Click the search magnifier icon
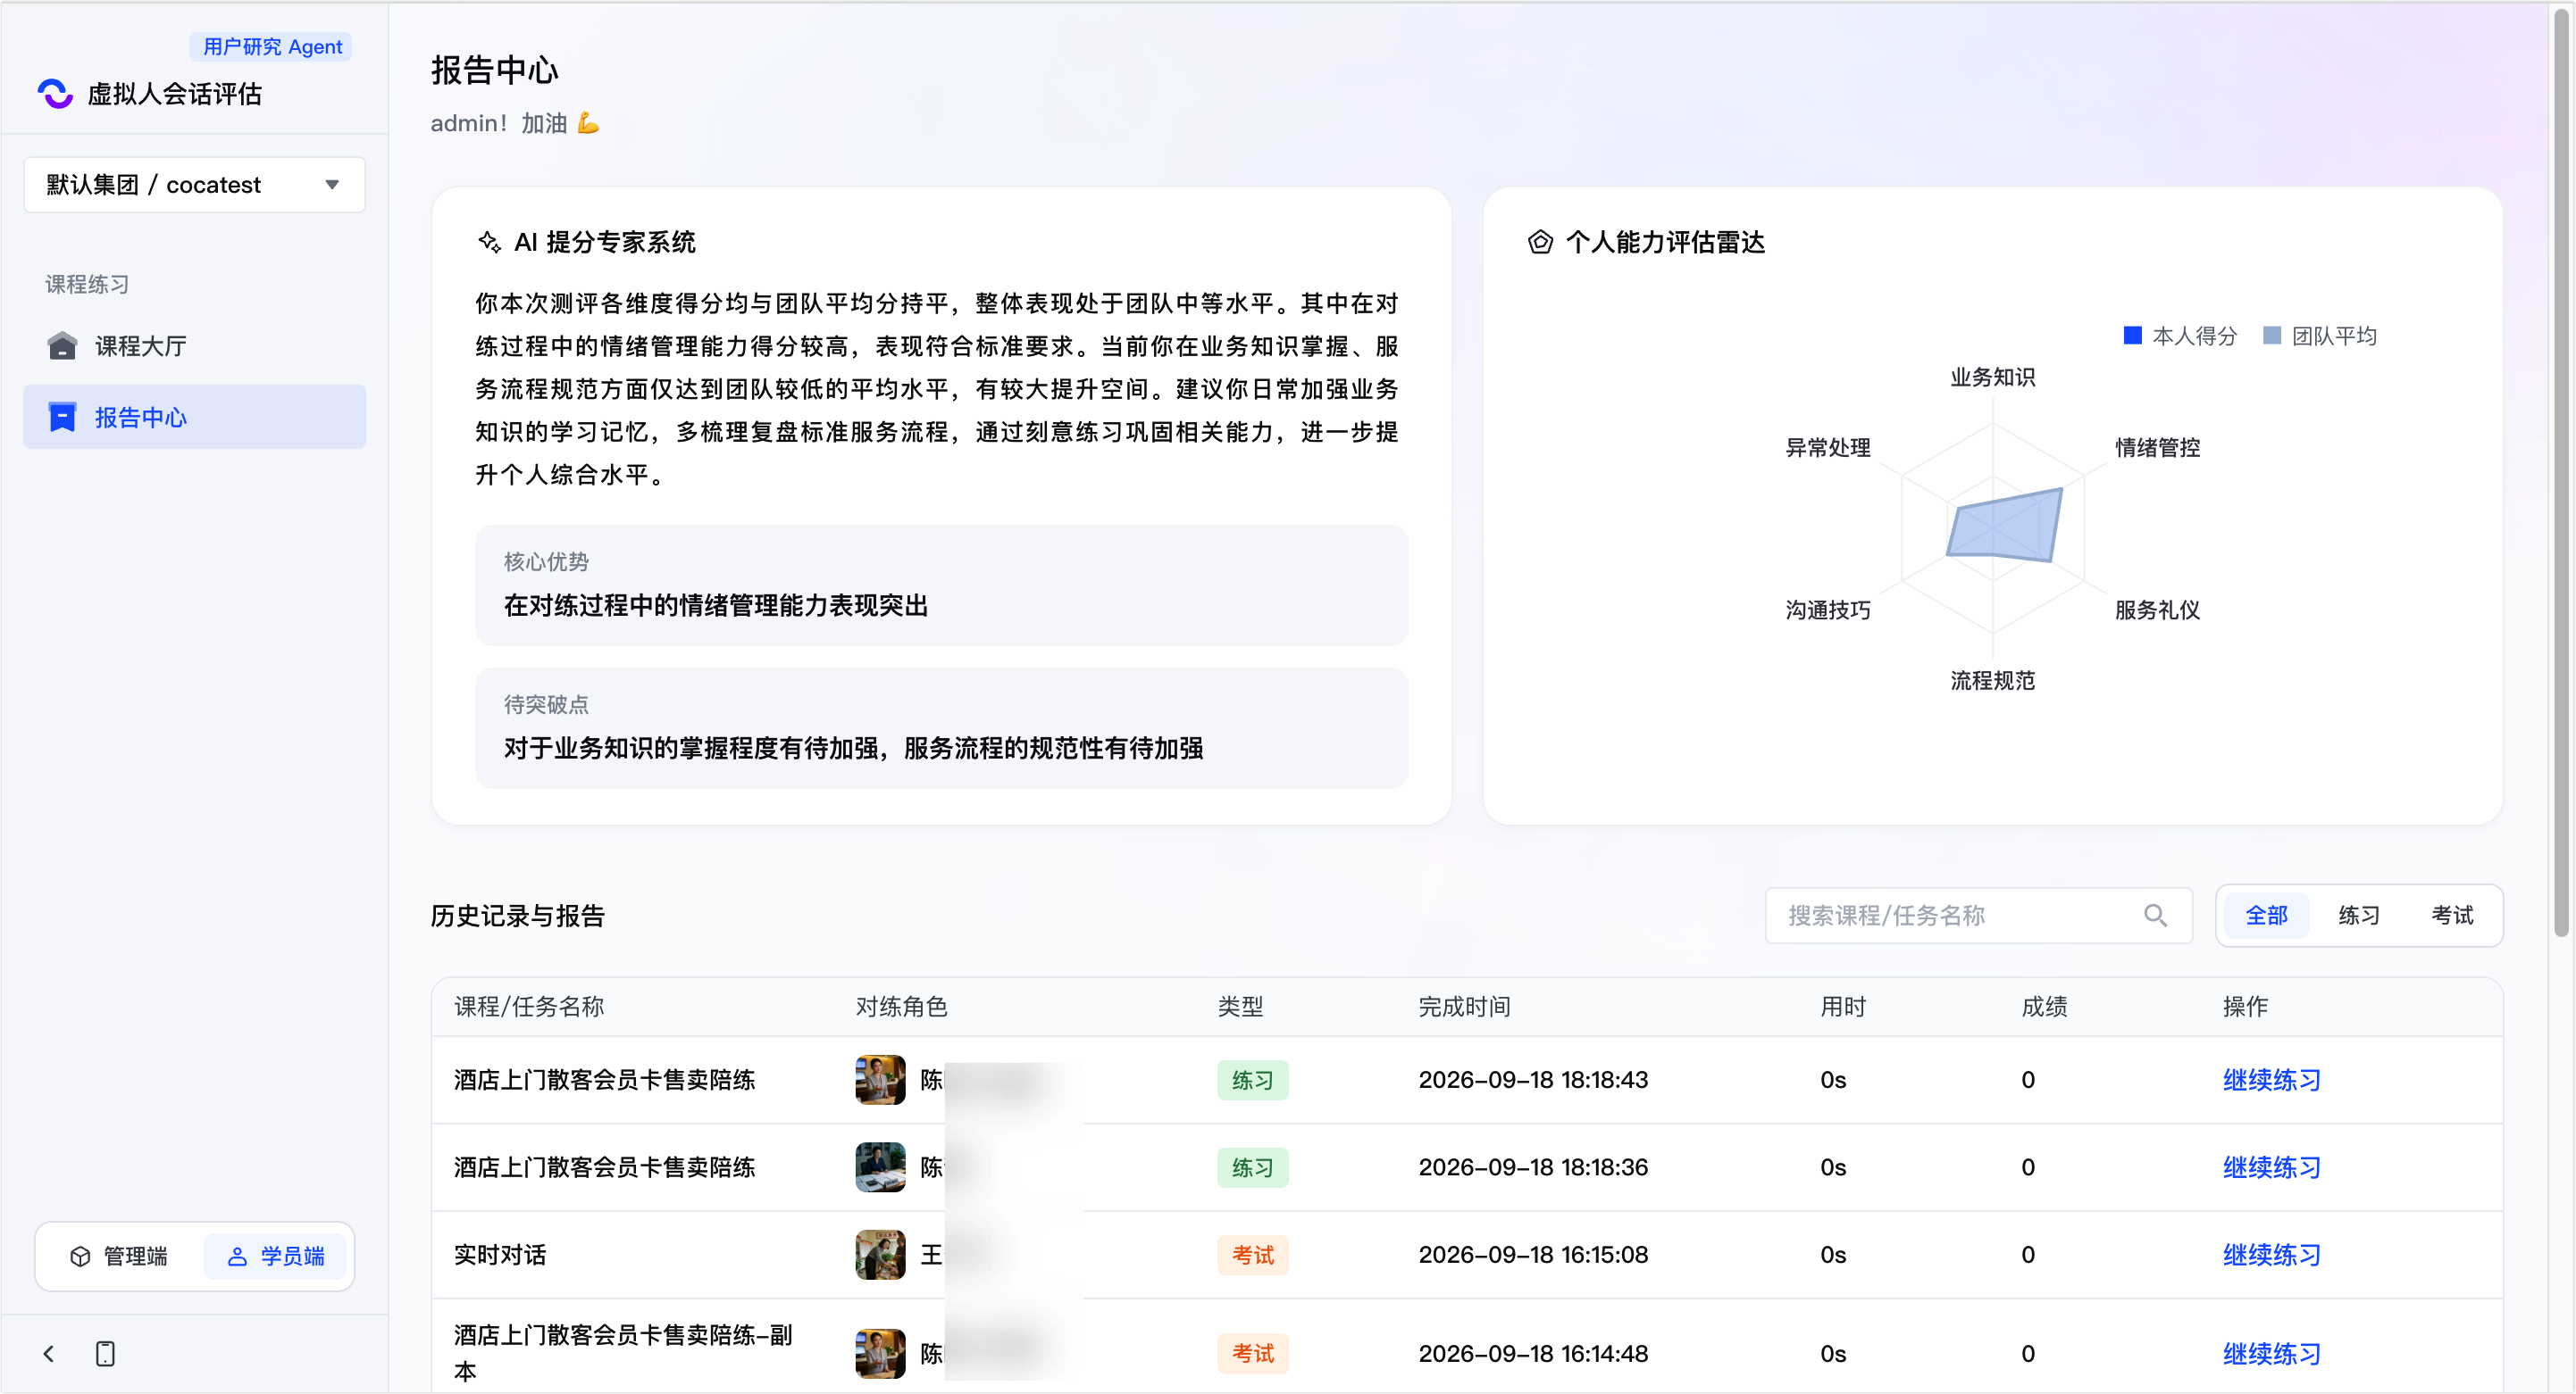2576x1394 pixels. click(2155, 916)
